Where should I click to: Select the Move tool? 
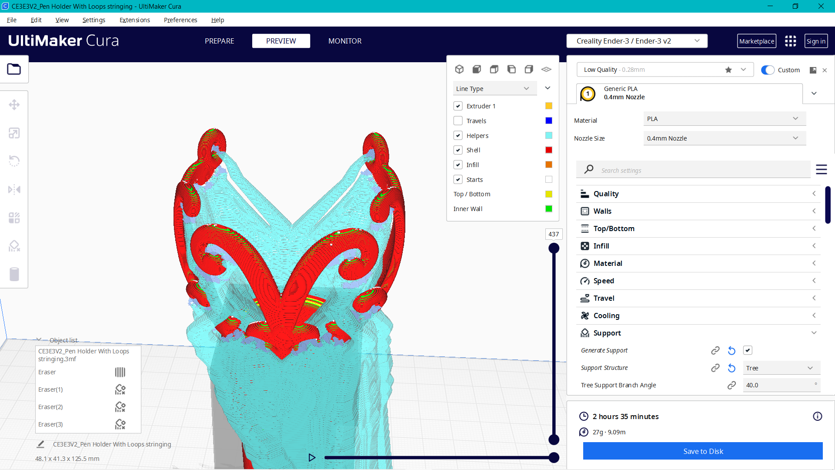point(14,104)
